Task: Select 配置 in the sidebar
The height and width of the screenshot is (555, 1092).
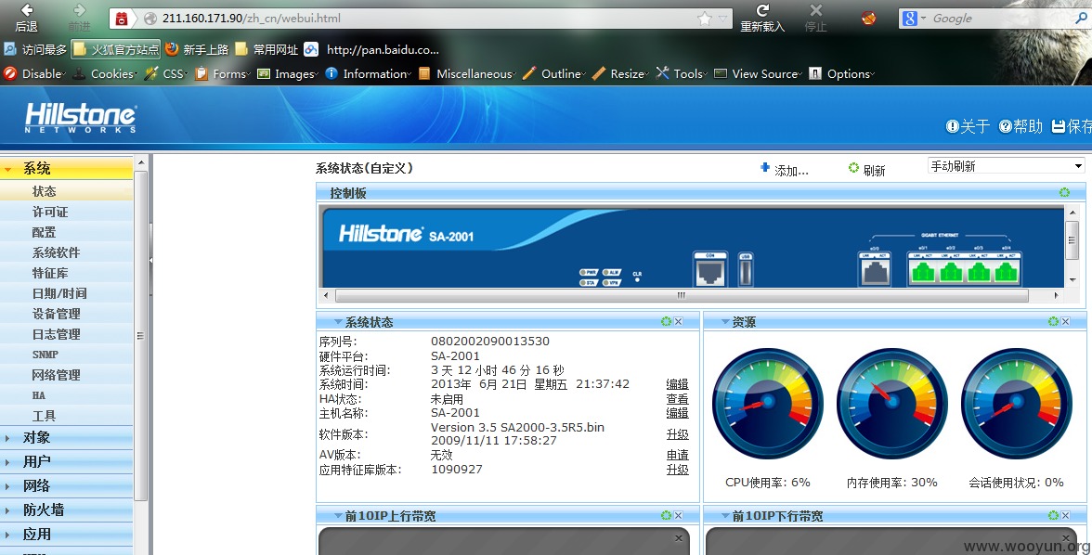Action: 66,232
